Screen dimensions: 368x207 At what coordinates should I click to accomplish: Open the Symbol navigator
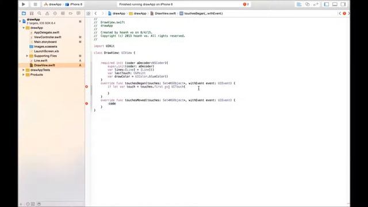coord(32,13)
